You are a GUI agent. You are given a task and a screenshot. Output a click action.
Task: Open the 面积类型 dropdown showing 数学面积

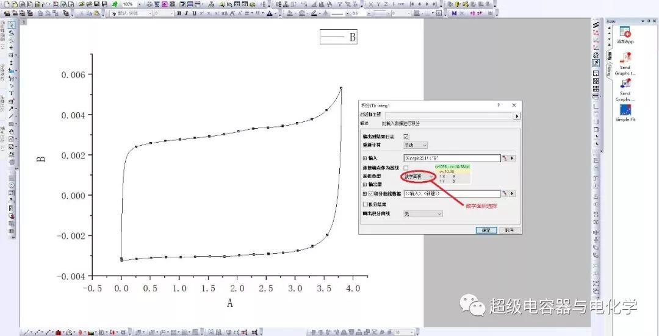419,177
